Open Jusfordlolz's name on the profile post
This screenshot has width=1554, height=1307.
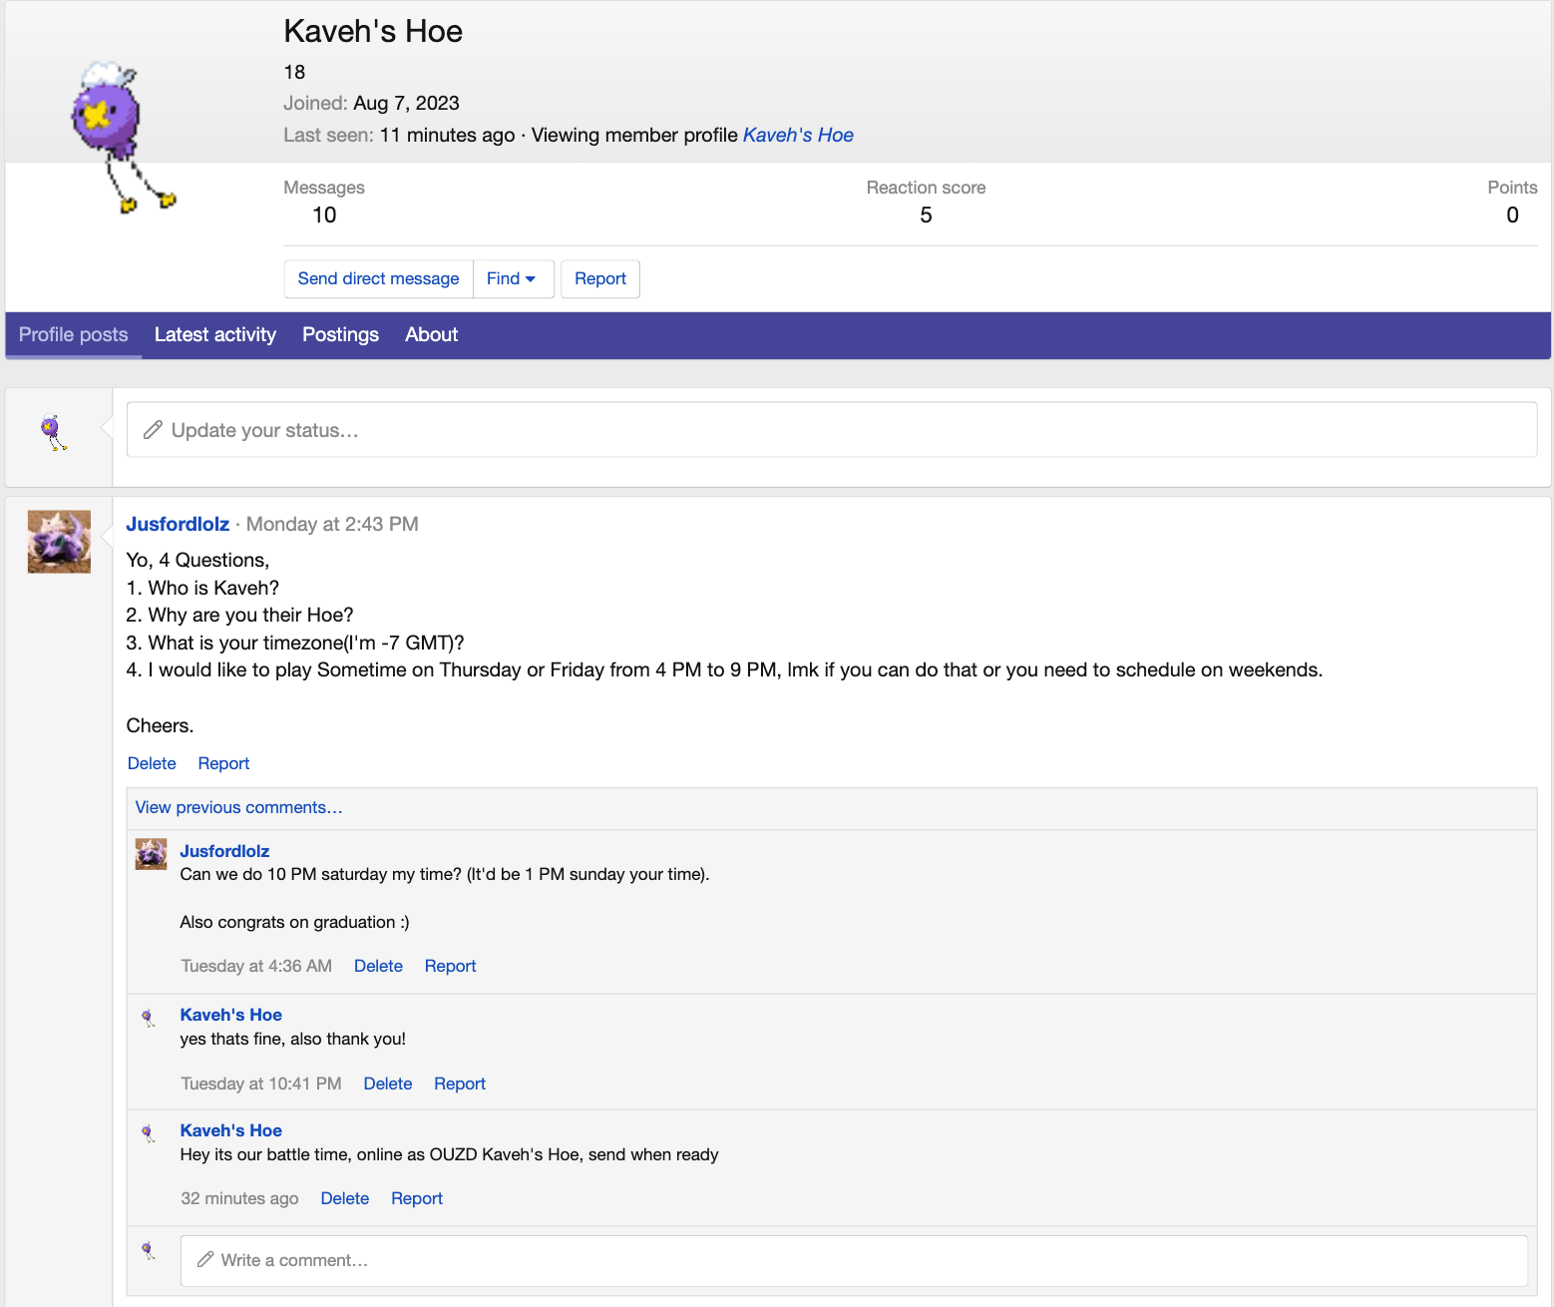tap(178, 525)
